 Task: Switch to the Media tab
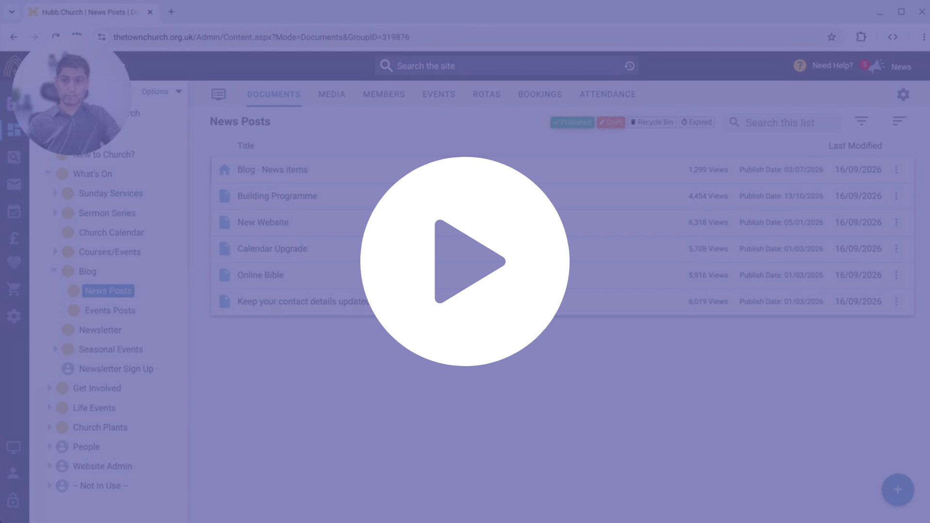coord(332,94)
